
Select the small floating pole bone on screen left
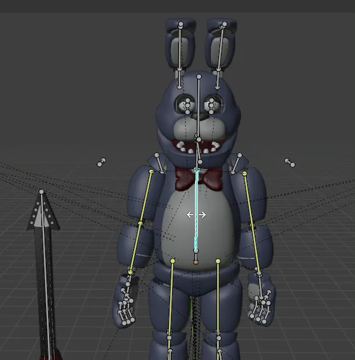[x=101, y=163]
